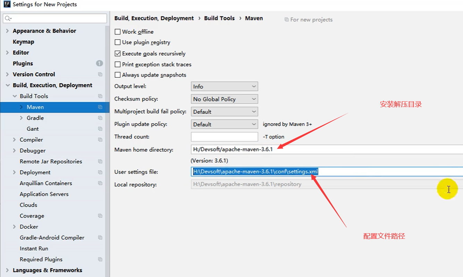Click the Thread count input field
The height and width of the screenshot is (277, 463).
pos(225,137)
